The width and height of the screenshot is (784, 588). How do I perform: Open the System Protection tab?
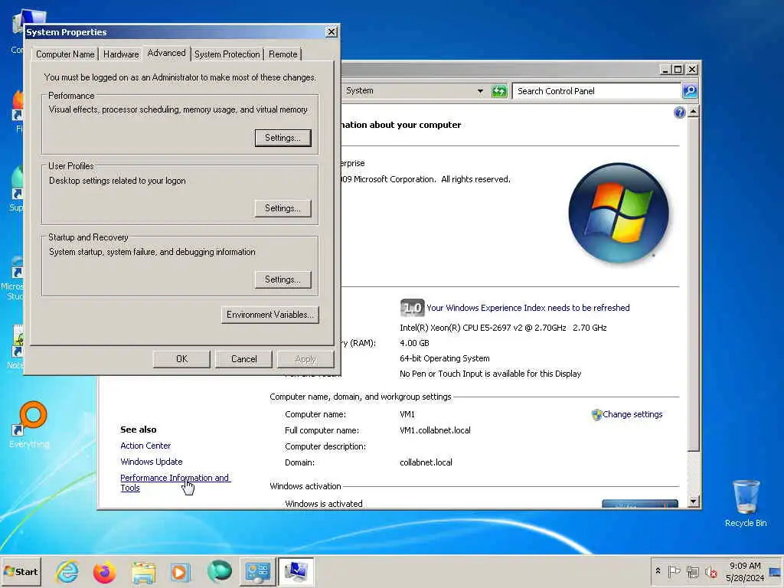pyautogui.click(x=227, y=54)
